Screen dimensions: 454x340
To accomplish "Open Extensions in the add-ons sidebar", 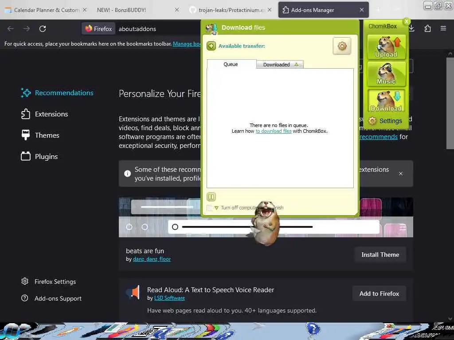I will coord(45,114).
